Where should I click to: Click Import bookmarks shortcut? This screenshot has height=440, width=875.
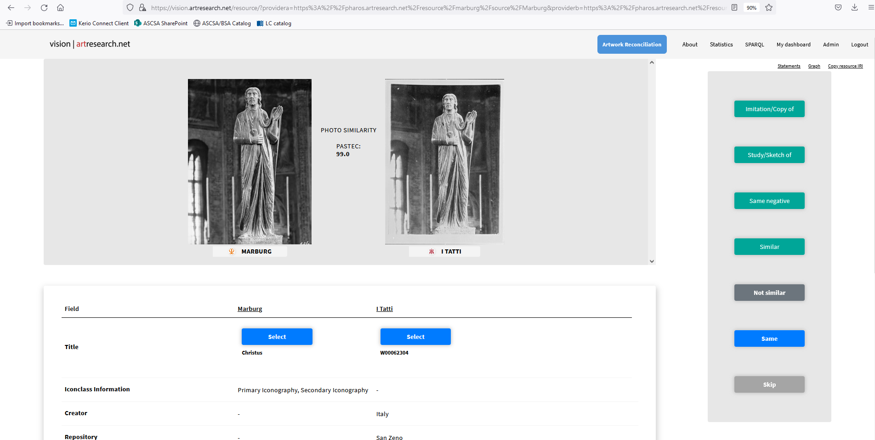click(35, 23)
